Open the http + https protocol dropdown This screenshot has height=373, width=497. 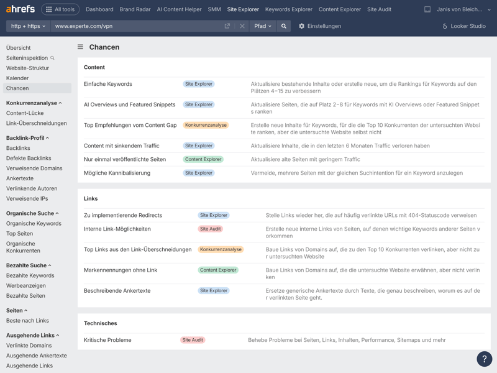click(29, 26)
